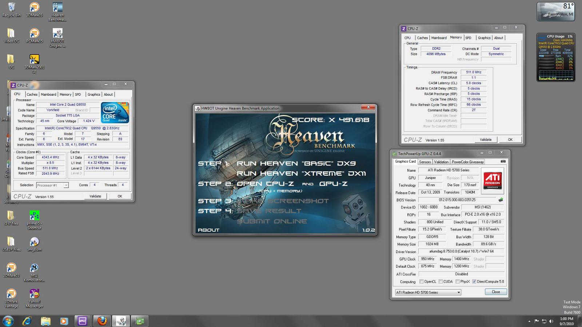Open Windows Media Player taskbar icon
This screenshot has height=327, width=582.
[64, 321]
